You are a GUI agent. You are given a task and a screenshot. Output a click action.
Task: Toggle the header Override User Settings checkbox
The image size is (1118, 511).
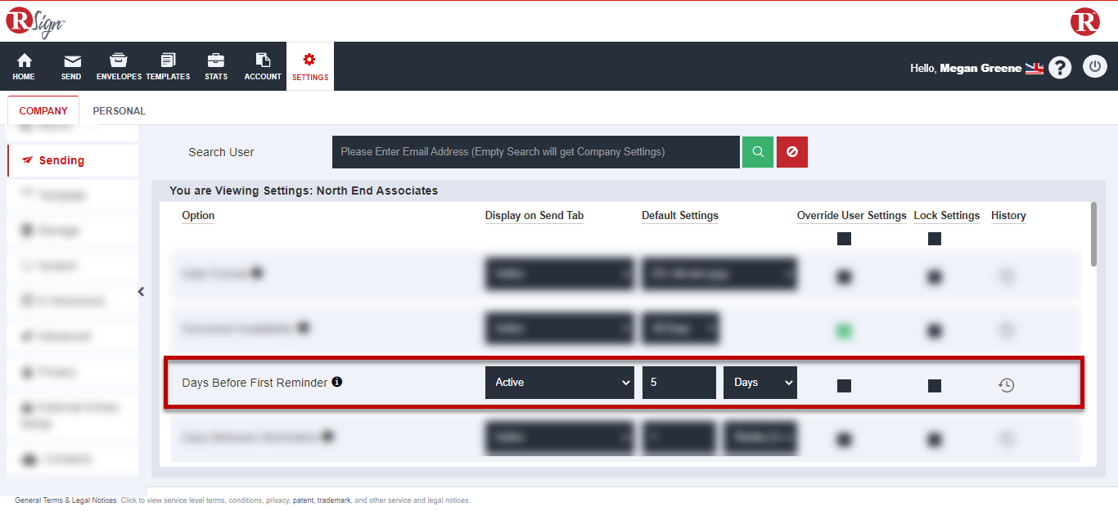844,239
